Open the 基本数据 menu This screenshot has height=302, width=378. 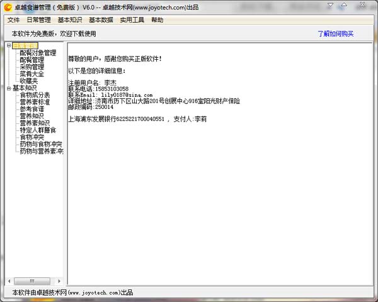[x=101, y=20]
